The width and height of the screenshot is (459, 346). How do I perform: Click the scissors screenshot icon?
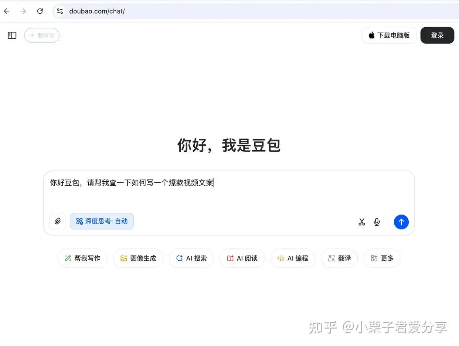pos(361,222)
